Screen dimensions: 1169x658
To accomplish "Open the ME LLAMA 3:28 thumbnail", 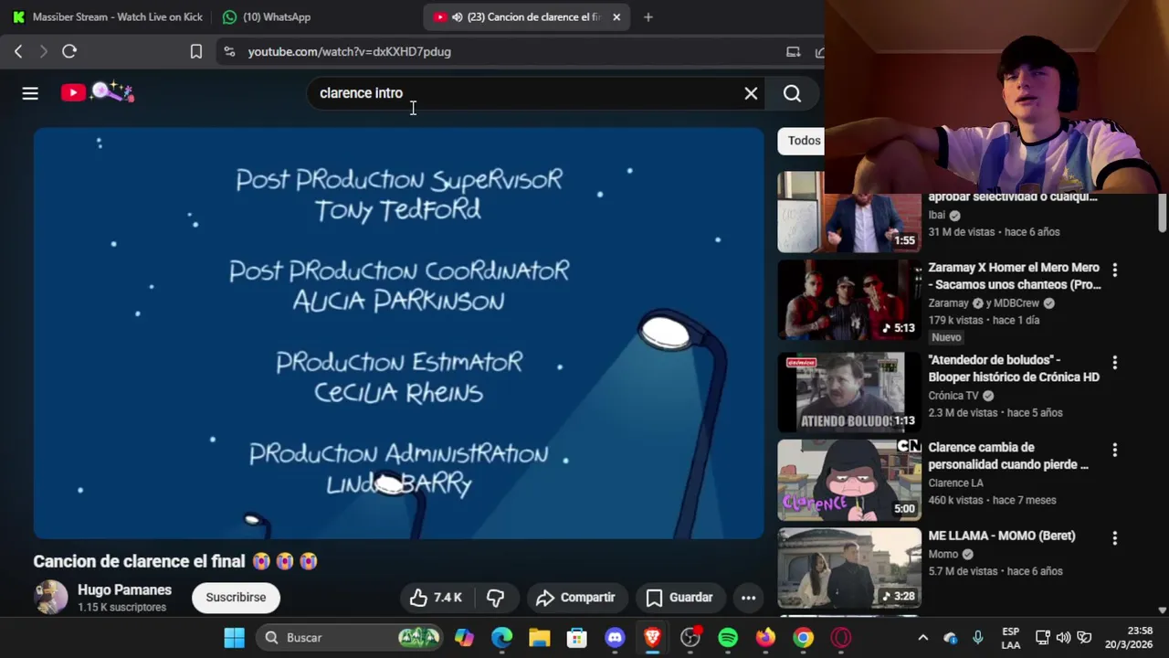I will pyautogui.click(x=849, y=568).
